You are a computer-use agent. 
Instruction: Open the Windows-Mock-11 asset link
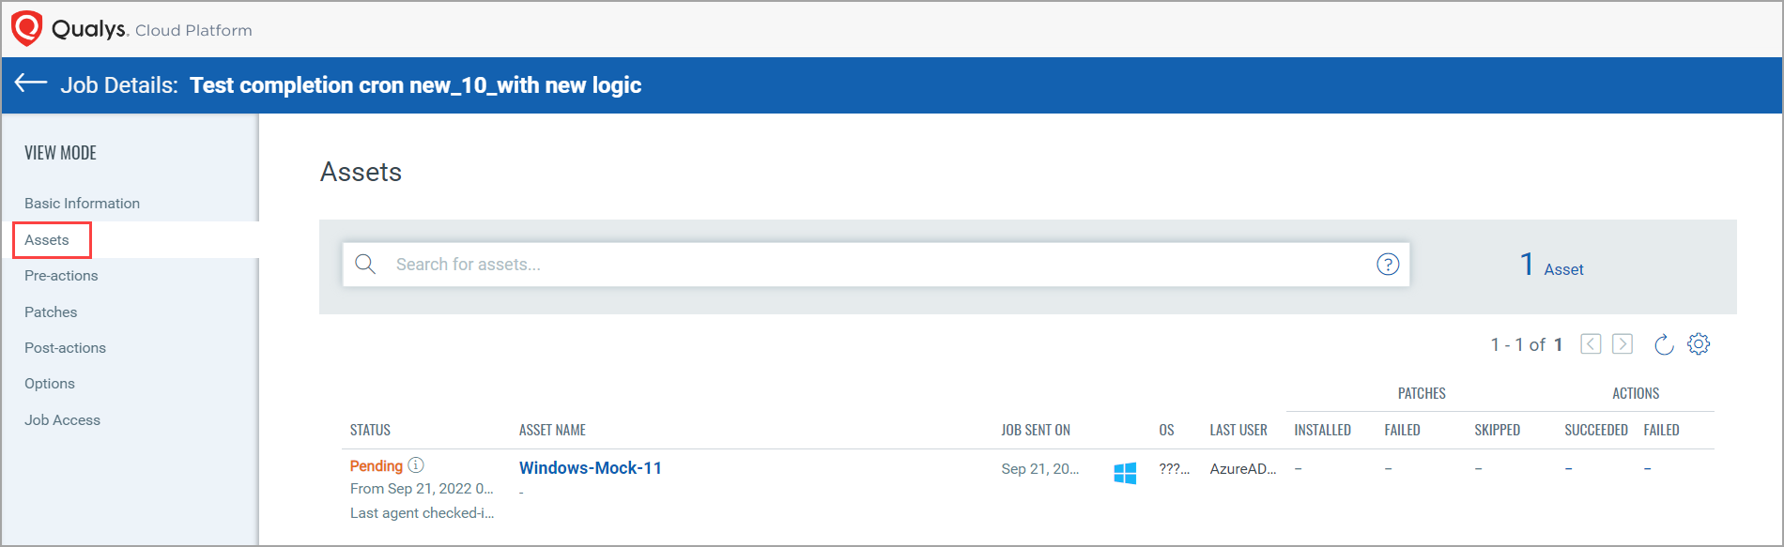590,468
